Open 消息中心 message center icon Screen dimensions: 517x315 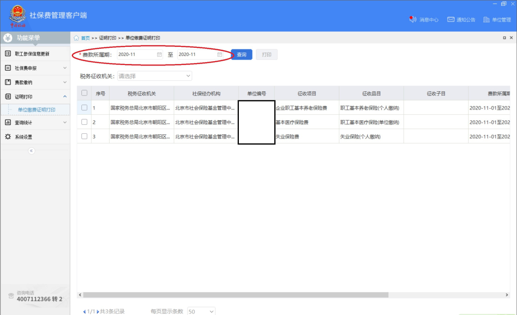[413, 20]
